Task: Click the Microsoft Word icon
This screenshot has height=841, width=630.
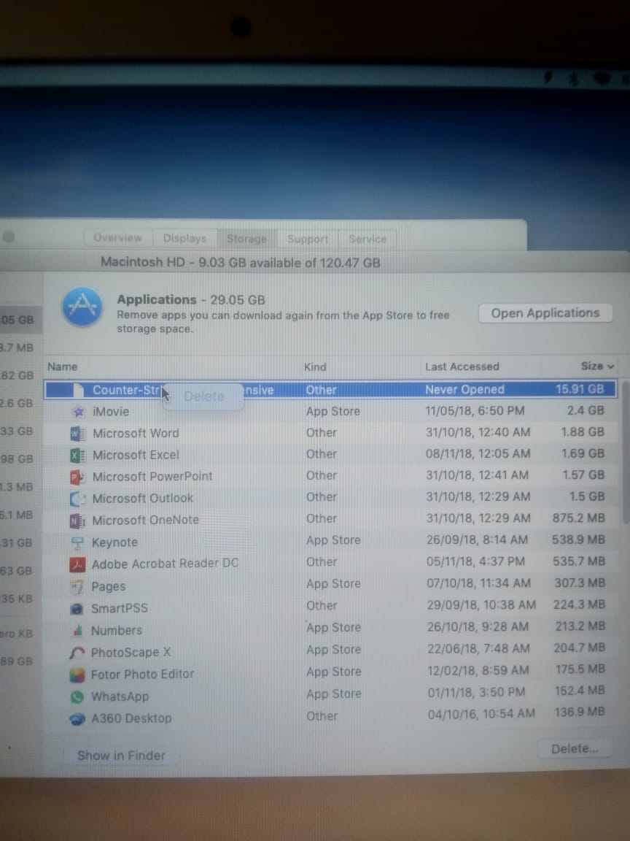Action: pyautogui.click(x=78, y=434)
